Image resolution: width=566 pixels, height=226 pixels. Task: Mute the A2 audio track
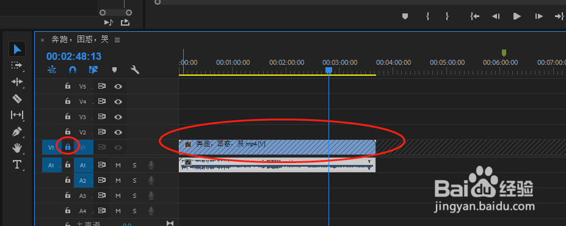coord(118,181)
